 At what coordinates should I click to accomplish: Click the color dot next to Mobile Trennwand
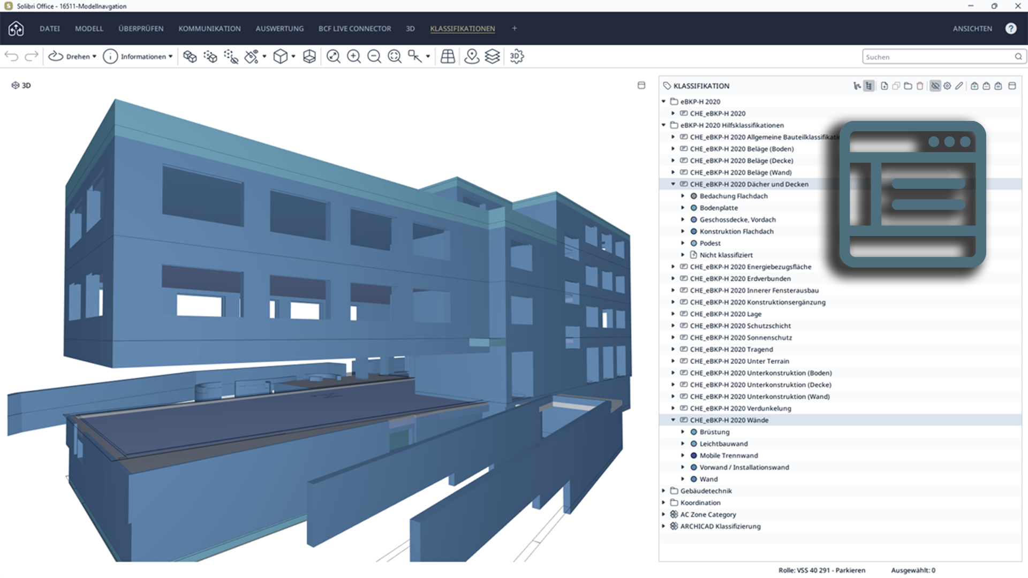pos(694,455)
